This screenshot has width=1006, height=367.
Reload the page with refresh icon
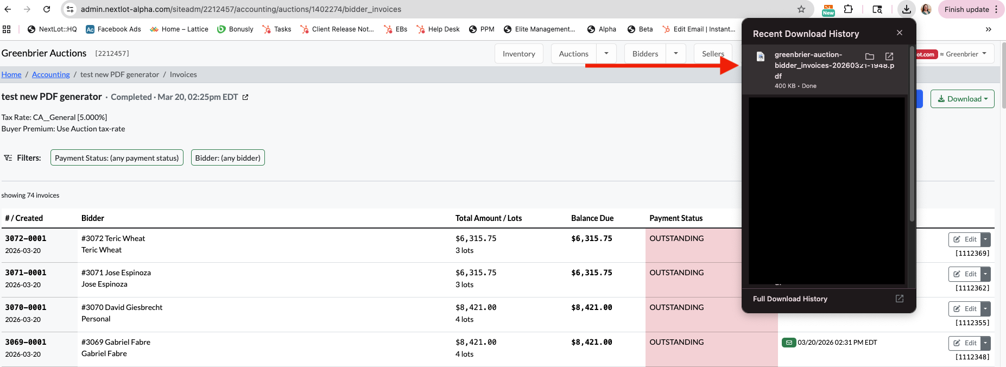[47, 9]
